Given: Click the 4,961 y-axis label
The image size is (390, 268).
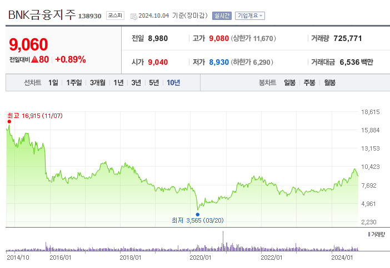Looking at the screenshot, I should (368, 204).
